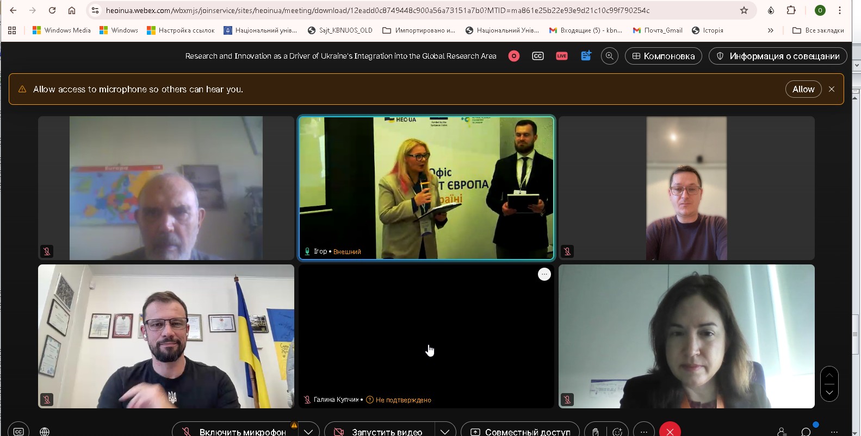861x436 pixels.
Task: Expand video options dropdown arrow
Action: 445,431
